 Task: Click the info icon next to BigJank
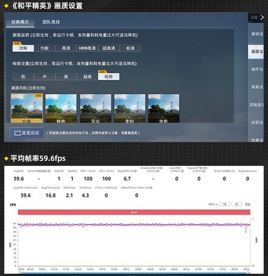pos(204,171)
